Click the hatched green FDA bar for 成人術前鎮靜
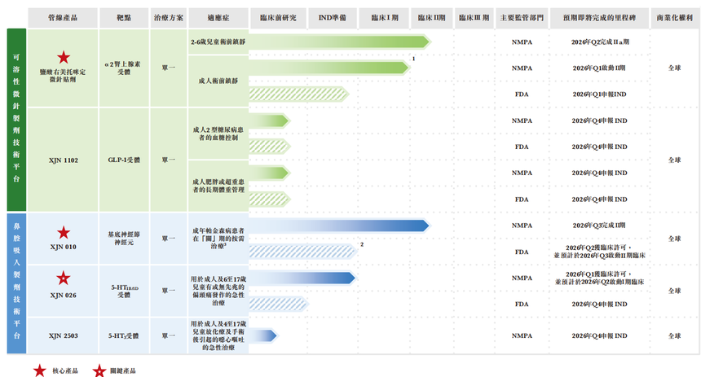This screenshot has height=377, width=701. coord(299,94)
